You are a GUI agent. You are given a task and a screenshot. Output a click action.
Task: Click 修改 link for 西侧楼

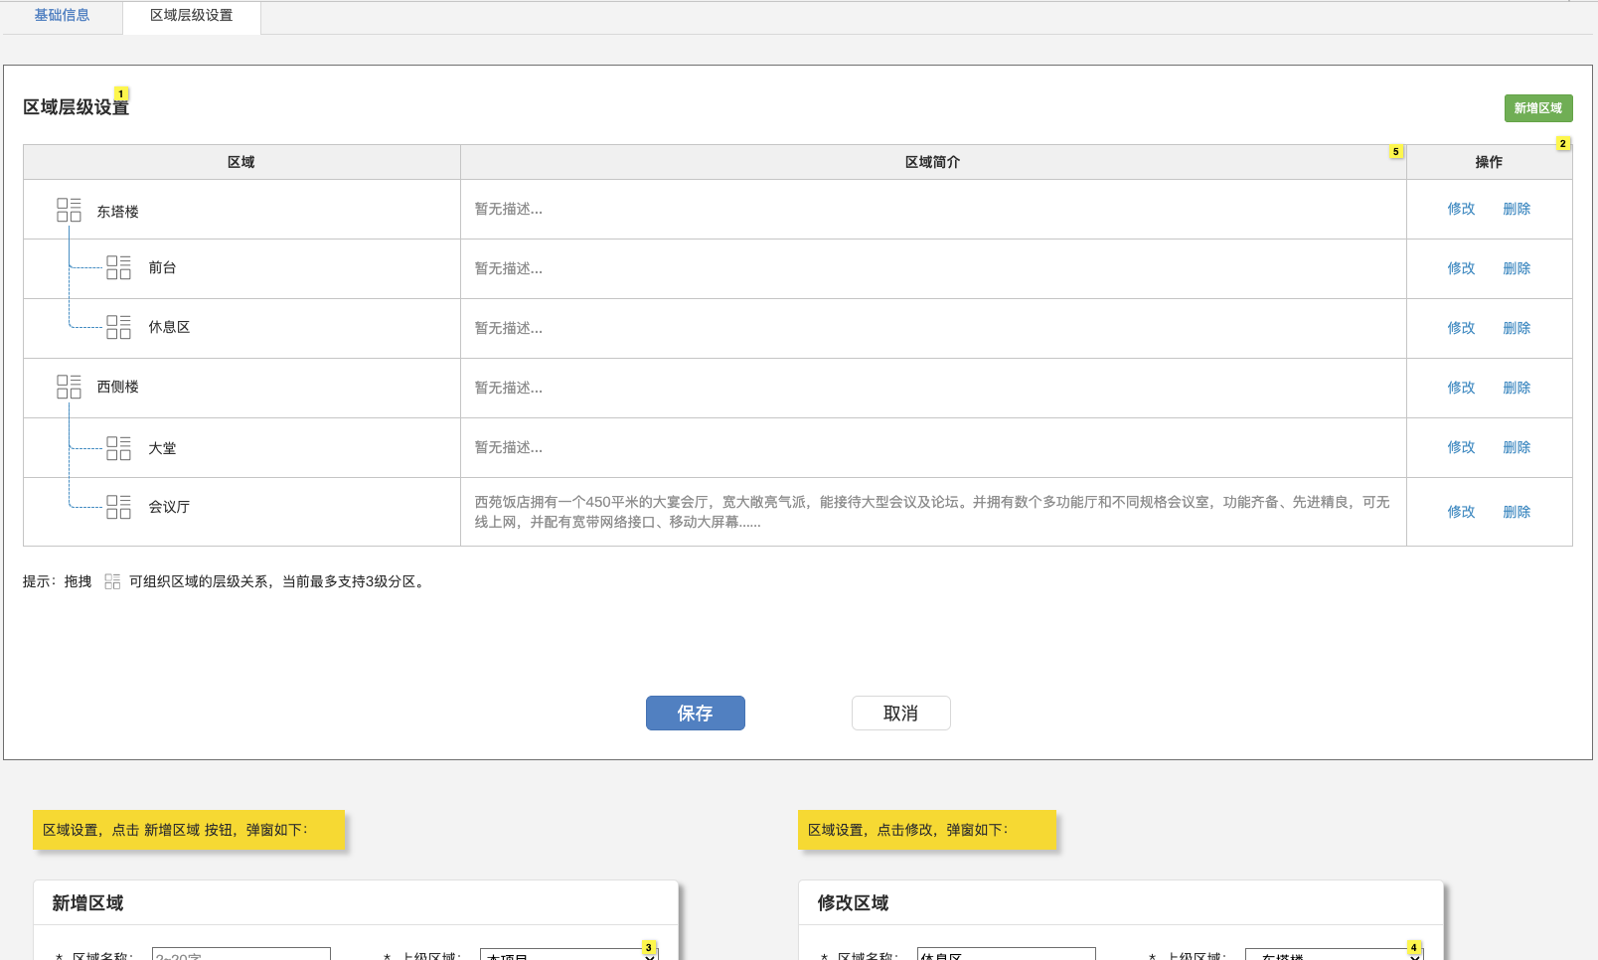point(1461,388)
